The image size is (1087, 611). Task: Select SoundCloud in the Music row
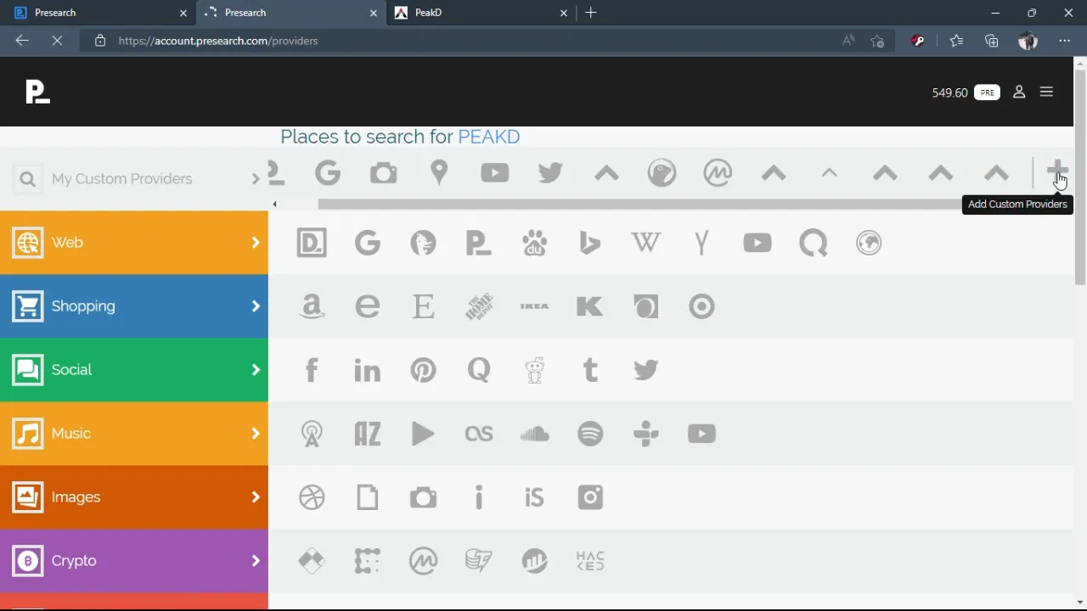(534, 434)
